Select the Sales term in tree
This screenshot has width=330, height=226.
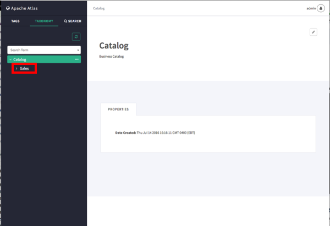coord(24,69)
